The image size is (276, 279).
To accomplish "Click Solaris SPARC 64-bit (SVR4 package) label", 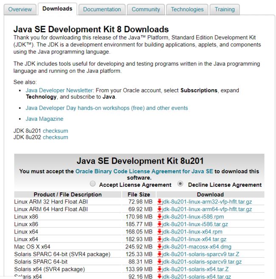I will pos(62,254).
